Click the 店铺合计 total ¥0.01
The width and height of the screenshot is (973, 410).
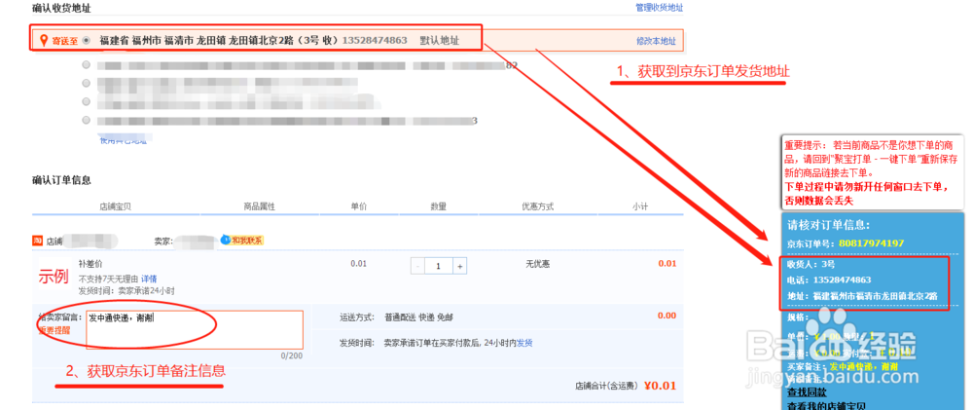(x=659, y=385)
